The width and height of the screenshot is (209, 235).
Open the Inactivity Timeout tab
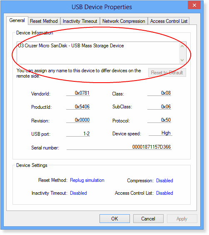80,21
